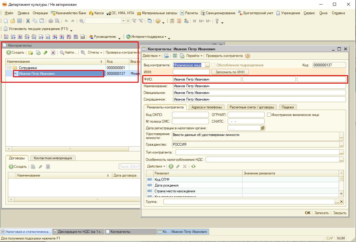Open the Казначейство/Банк menu
The image size is (356, 242).
tap(69, 13)
